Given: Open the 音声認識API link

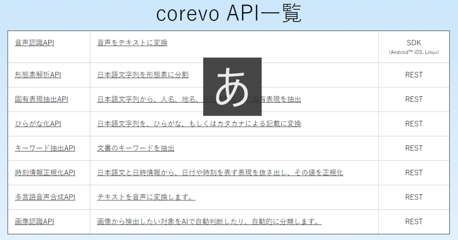Looking at the screenshot, I should (34, 43).
